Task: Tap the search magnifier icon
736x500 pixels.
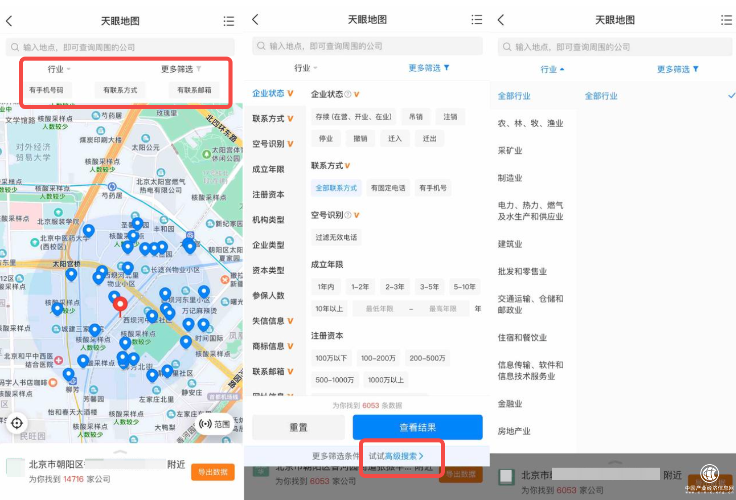Action: (15, 46)
